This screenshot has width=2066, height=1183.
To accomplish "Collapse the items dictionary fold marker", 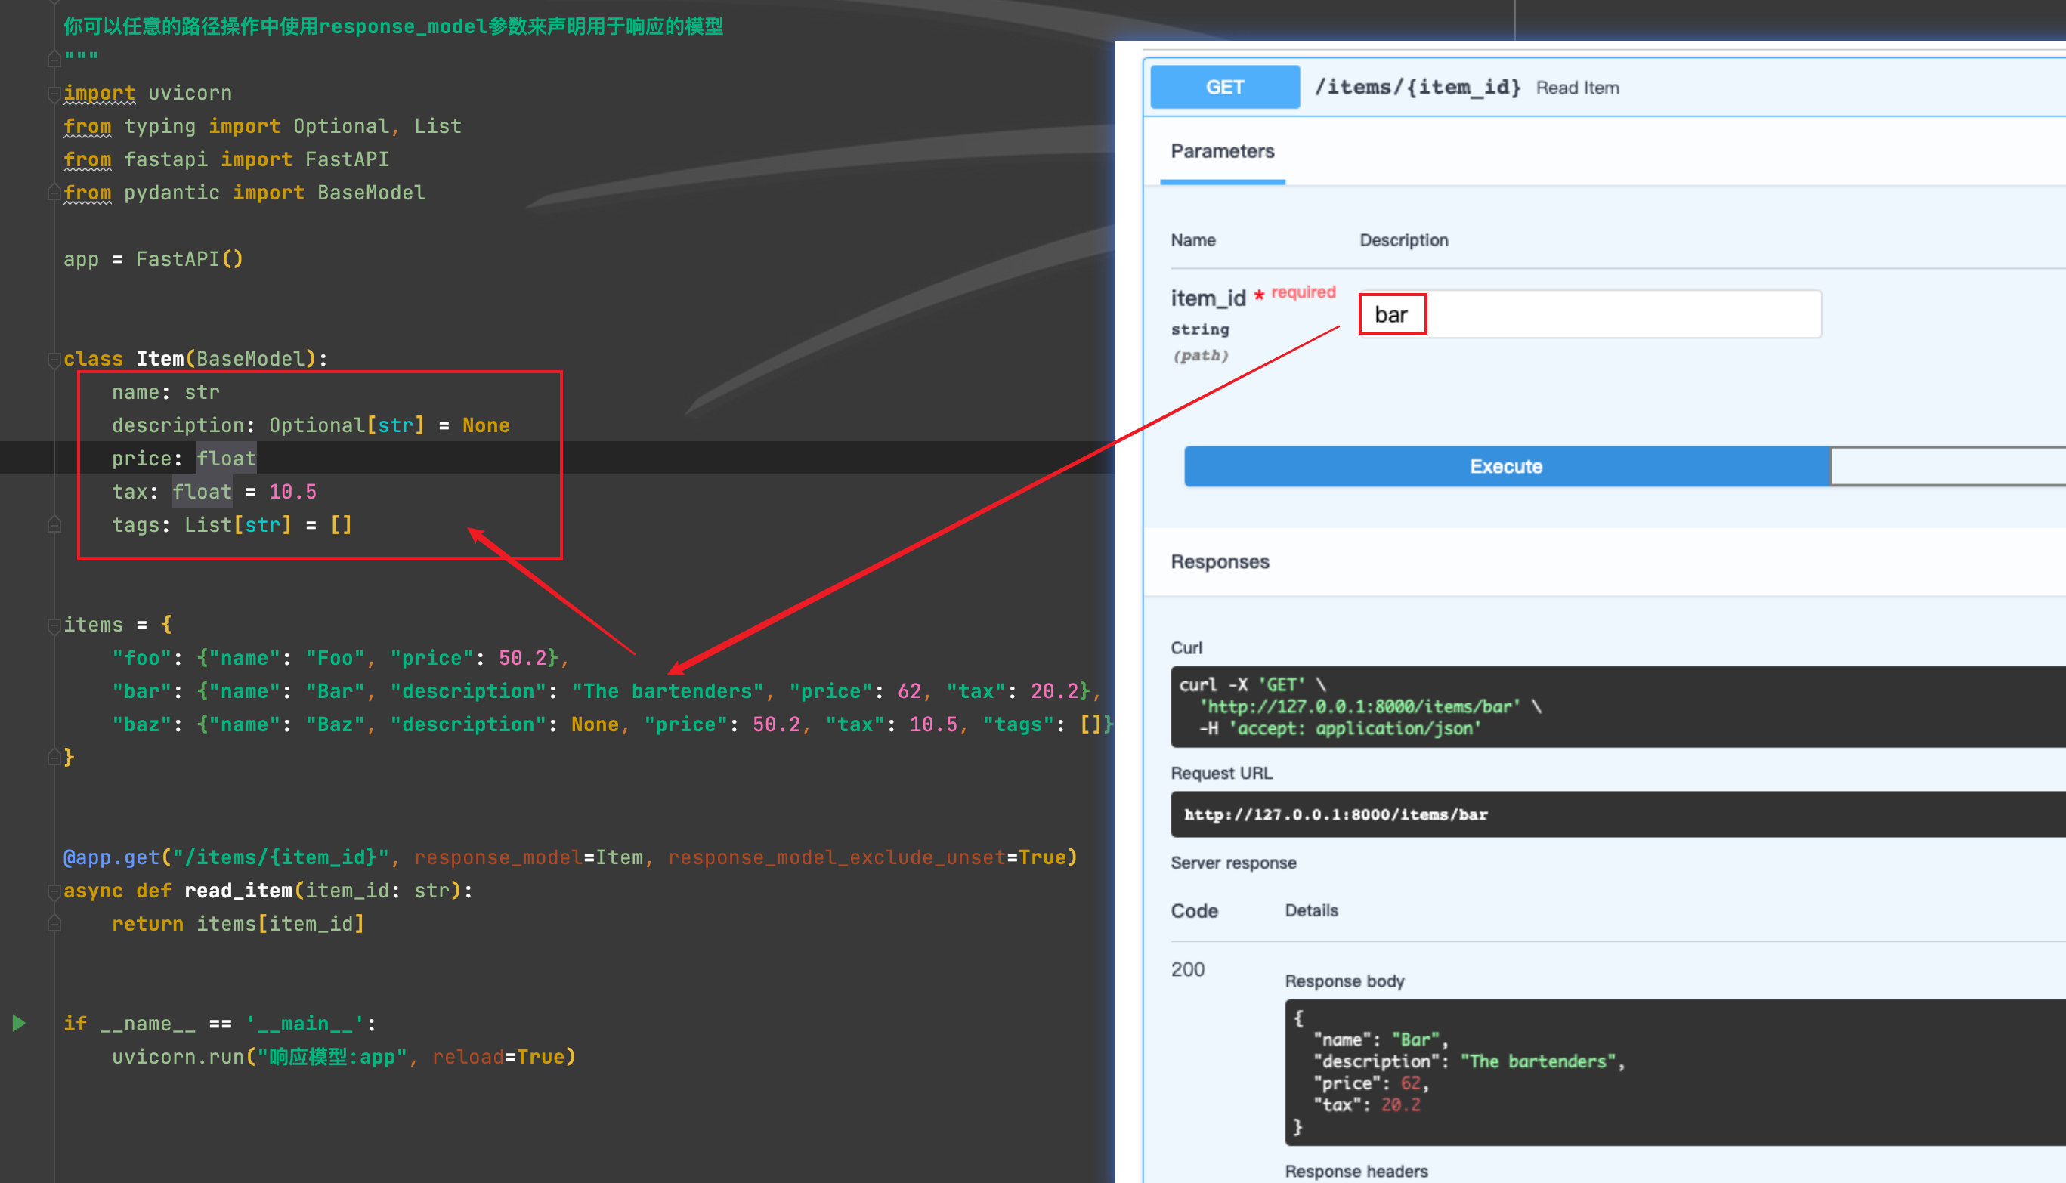I will pos(54,625).
